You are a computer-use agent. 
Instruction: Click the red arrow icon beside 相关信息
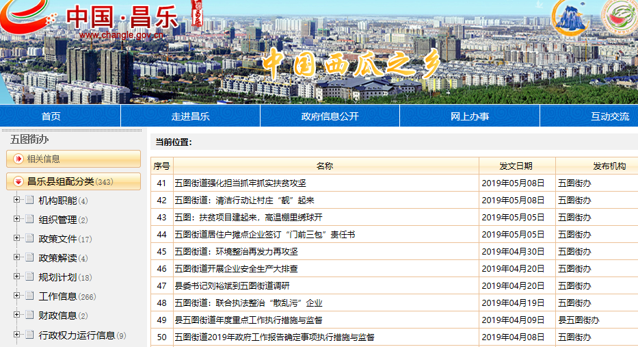pyautogui.click(x=18, y=159)
